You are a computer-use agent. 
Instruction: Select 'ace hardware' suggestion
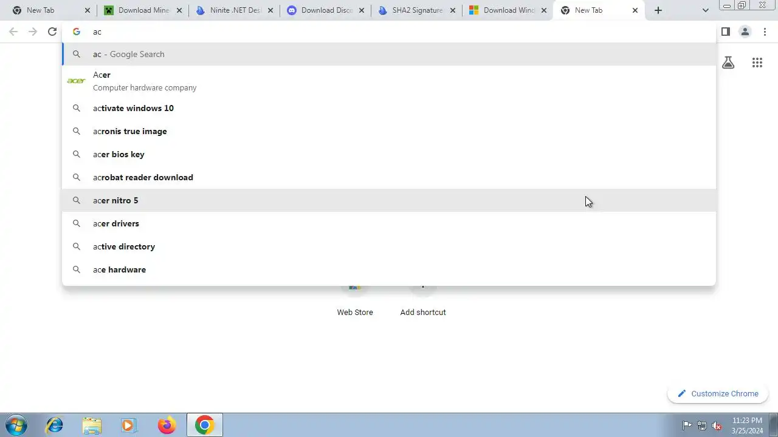point(389,269)
